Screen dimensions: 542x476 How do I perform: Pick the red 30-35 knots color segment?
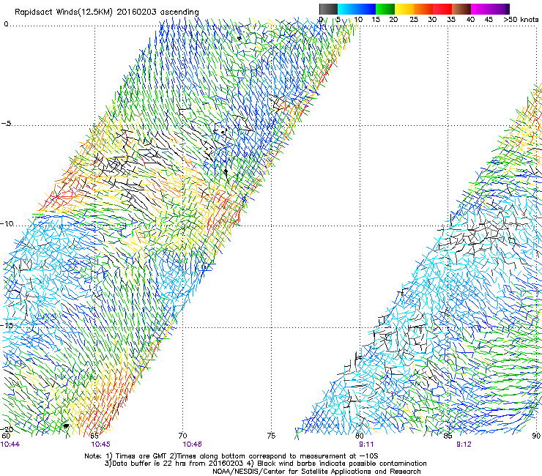click(x=442, y=9)
